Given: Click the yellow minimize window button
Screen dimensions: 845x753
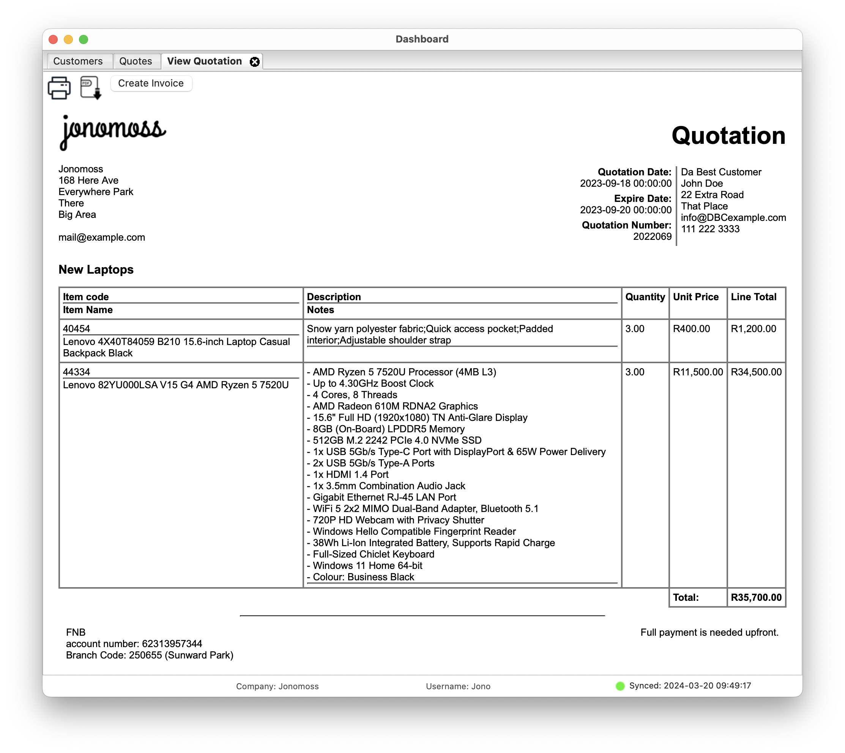Looking at the screenshot, I should [68, 39].
